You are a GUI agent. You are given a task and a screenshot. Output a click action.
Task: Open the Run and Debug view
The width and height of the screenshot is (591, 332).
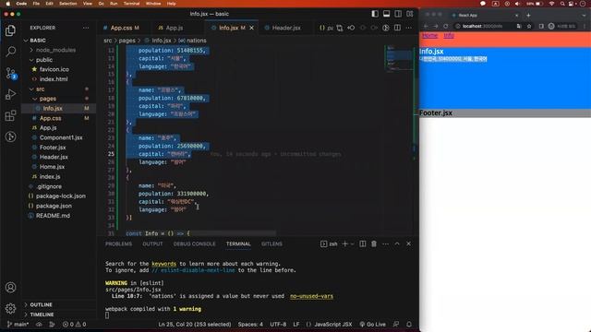point(10,94)
